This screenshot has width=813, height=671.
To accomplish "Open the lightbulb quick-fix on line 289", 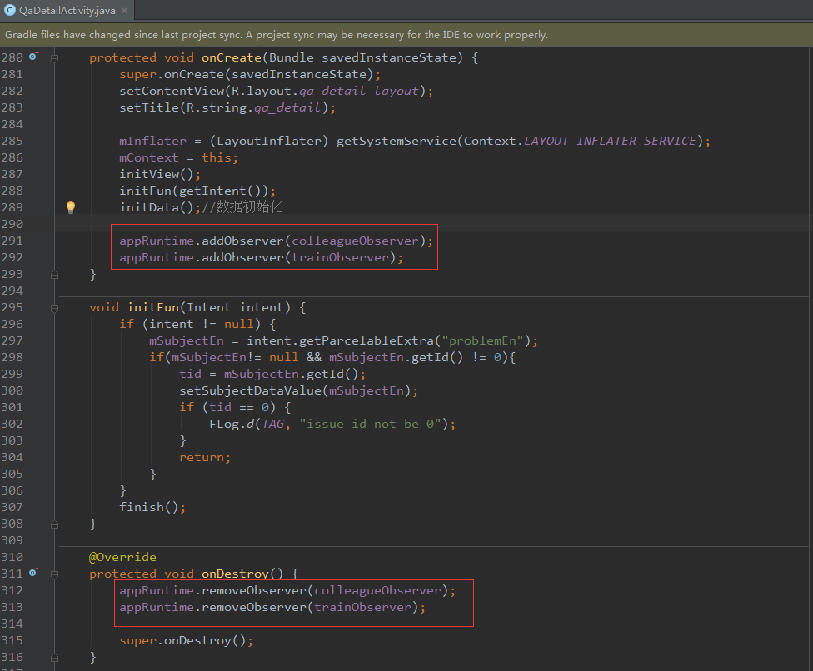I will (x=71, y=207).
